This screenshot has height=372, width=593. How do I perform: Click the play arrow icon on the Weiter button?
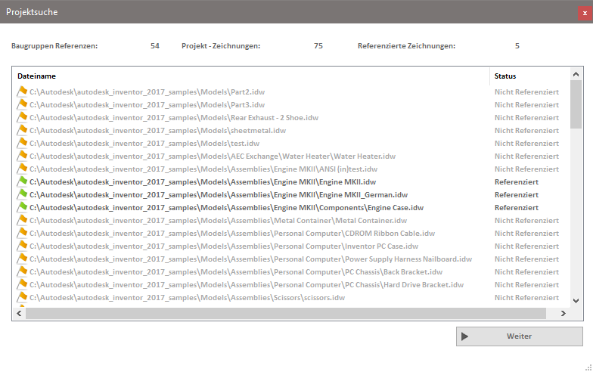(x=464, y=336)
